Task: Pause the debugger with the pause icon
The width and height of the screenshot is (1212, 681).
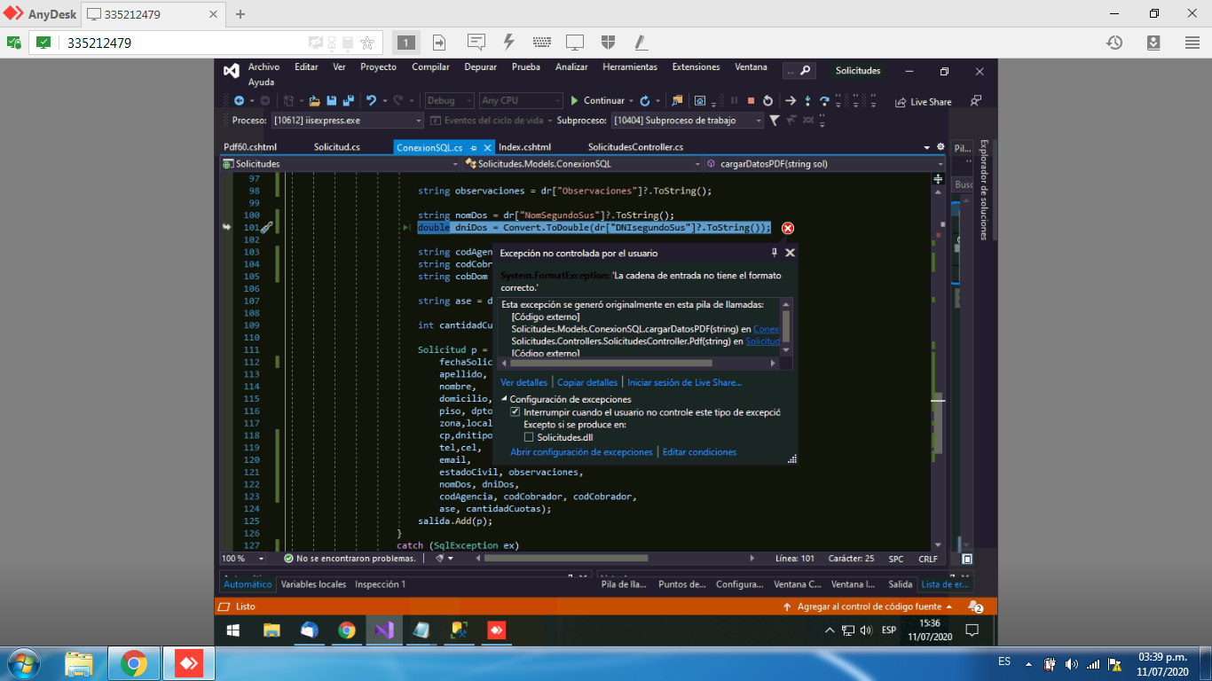Action: (x=734, y=101)
